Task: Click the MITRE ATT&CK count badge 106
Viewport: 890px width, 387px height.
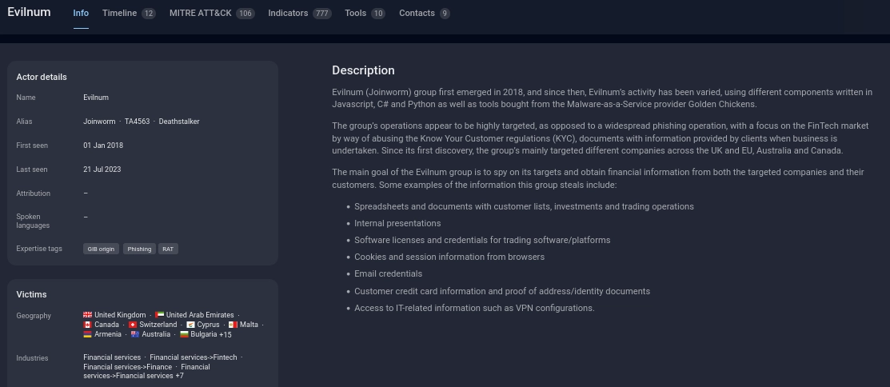Action: pos(245,14)
